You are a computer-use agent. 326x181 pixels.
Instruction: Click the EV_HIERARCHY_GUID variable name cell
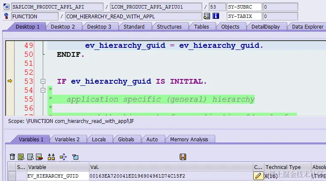coord(58,176)
